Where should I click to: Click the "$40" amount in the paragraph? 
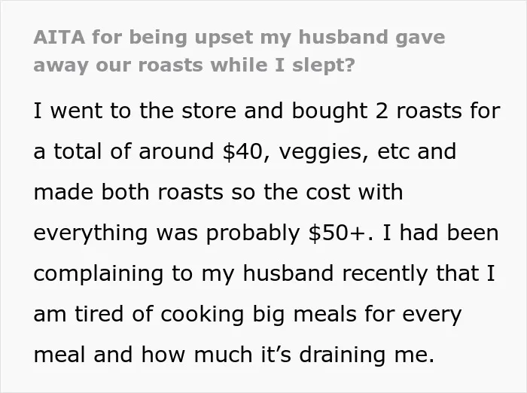tap(242, 151)
